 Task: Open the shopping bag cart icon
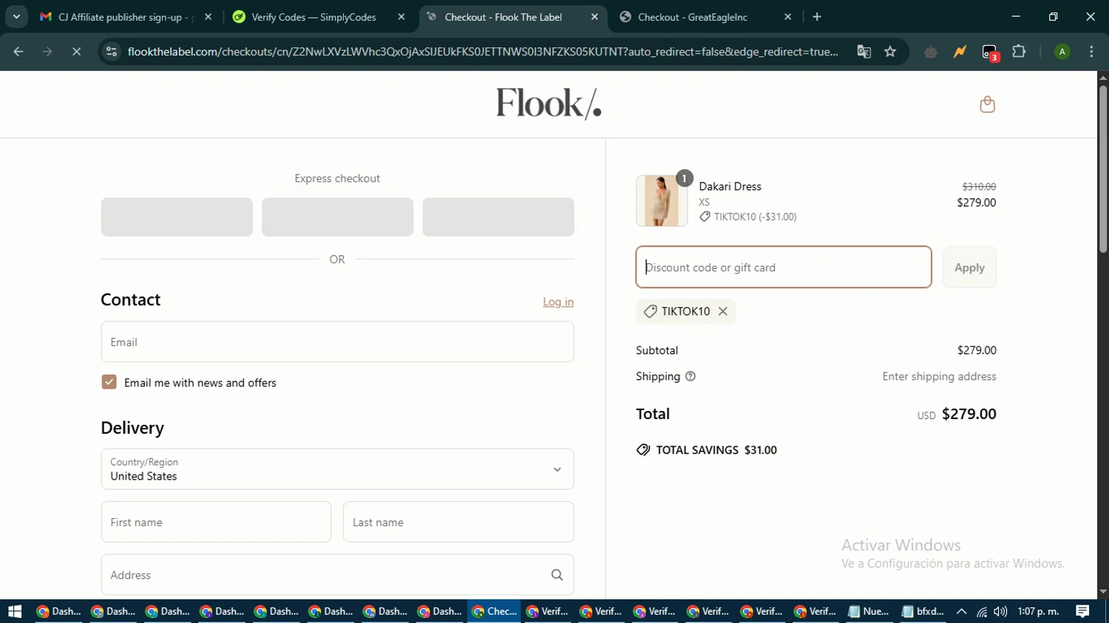(x=987, y=104)
